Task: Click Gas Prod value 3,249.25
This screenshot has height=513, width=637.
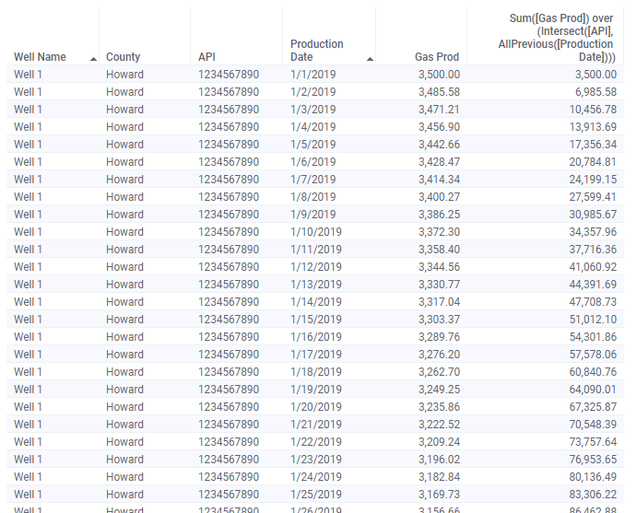Action: (x=439, y=389)
